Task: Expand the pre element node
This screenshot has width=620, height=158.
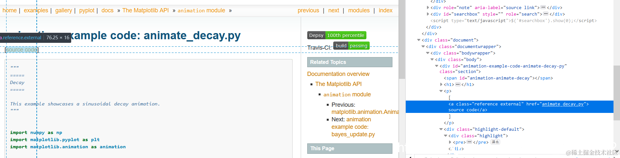Action: 450,142
